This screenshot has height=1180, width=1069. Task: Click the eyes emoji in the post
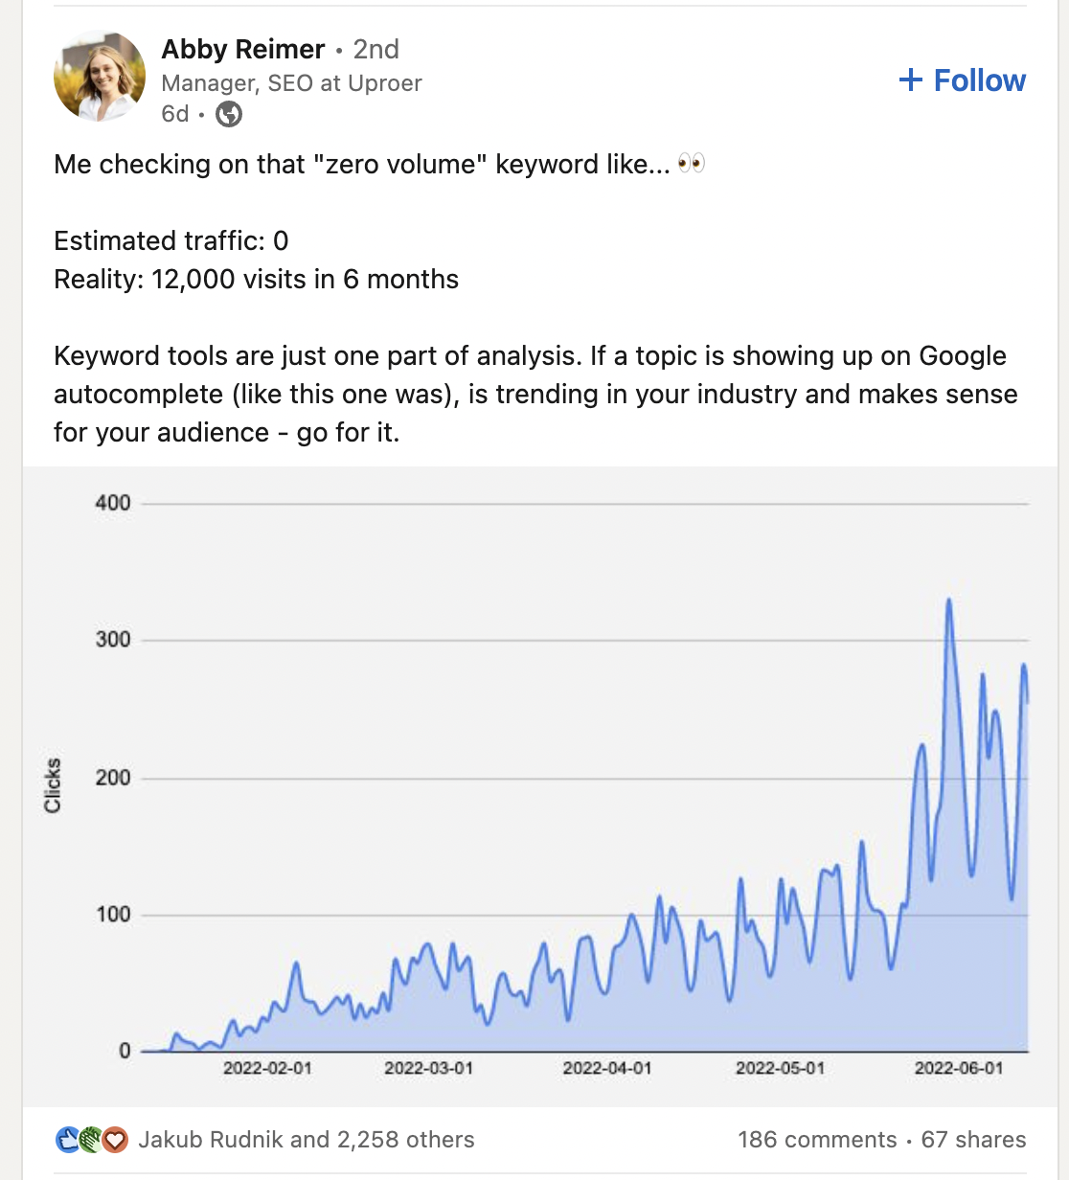691,164
